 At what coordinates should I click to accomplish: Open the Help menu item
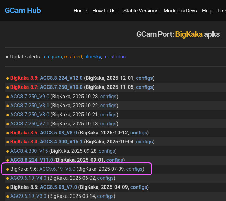[x=207, y=11]
